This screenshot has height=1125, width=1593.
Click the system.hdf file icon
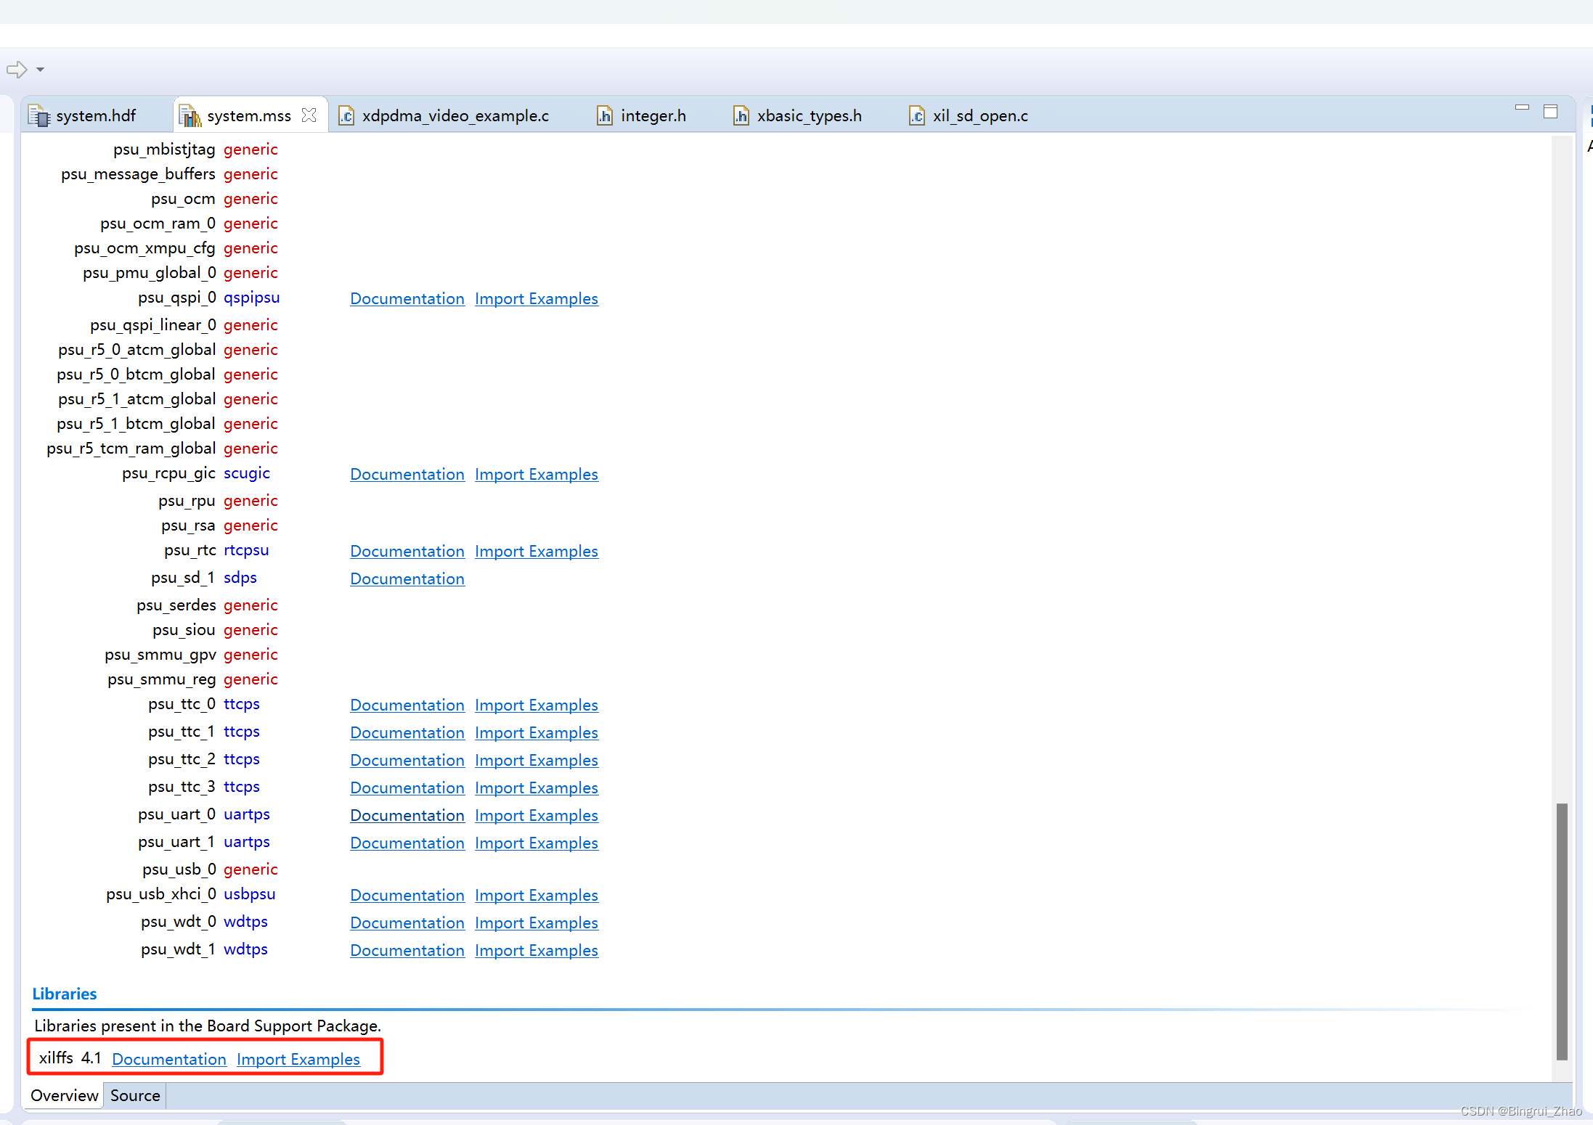(38, 115)
